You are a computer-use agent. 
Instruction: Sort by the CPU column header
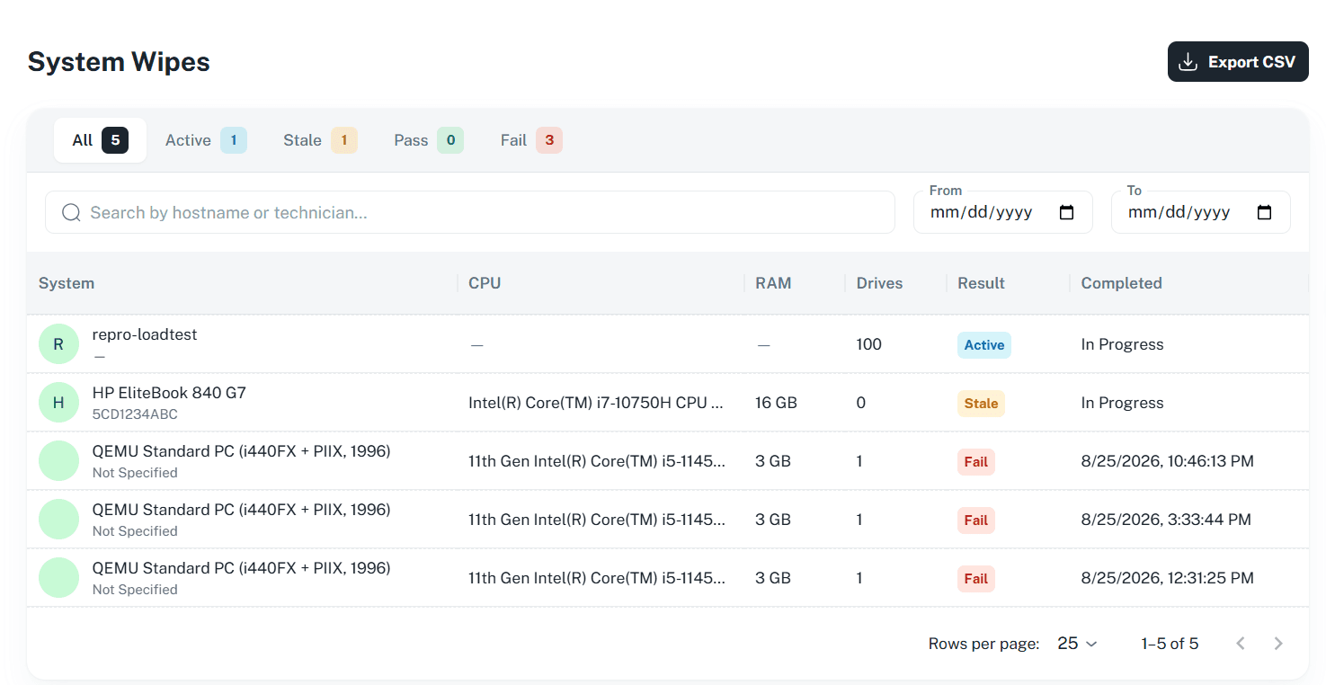point(485,283)
